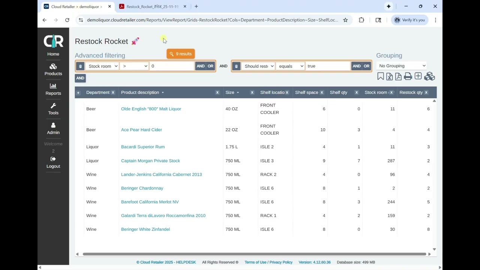Click AND in the Stock room rule

tap(201, 66)
